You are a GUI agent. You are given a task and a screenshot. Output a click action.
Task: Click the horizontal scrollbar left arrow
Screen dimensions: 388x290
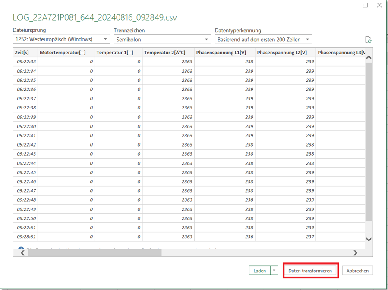click(22, 253)
